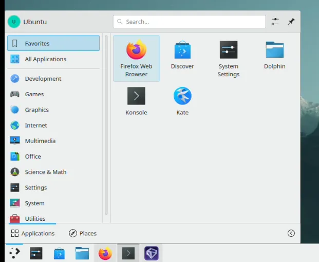Browse the Graphics category

[53, 110]
